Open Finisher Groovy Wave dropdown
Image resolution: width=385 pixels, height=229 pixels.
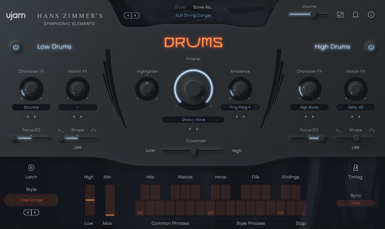(x=193, y=120)
